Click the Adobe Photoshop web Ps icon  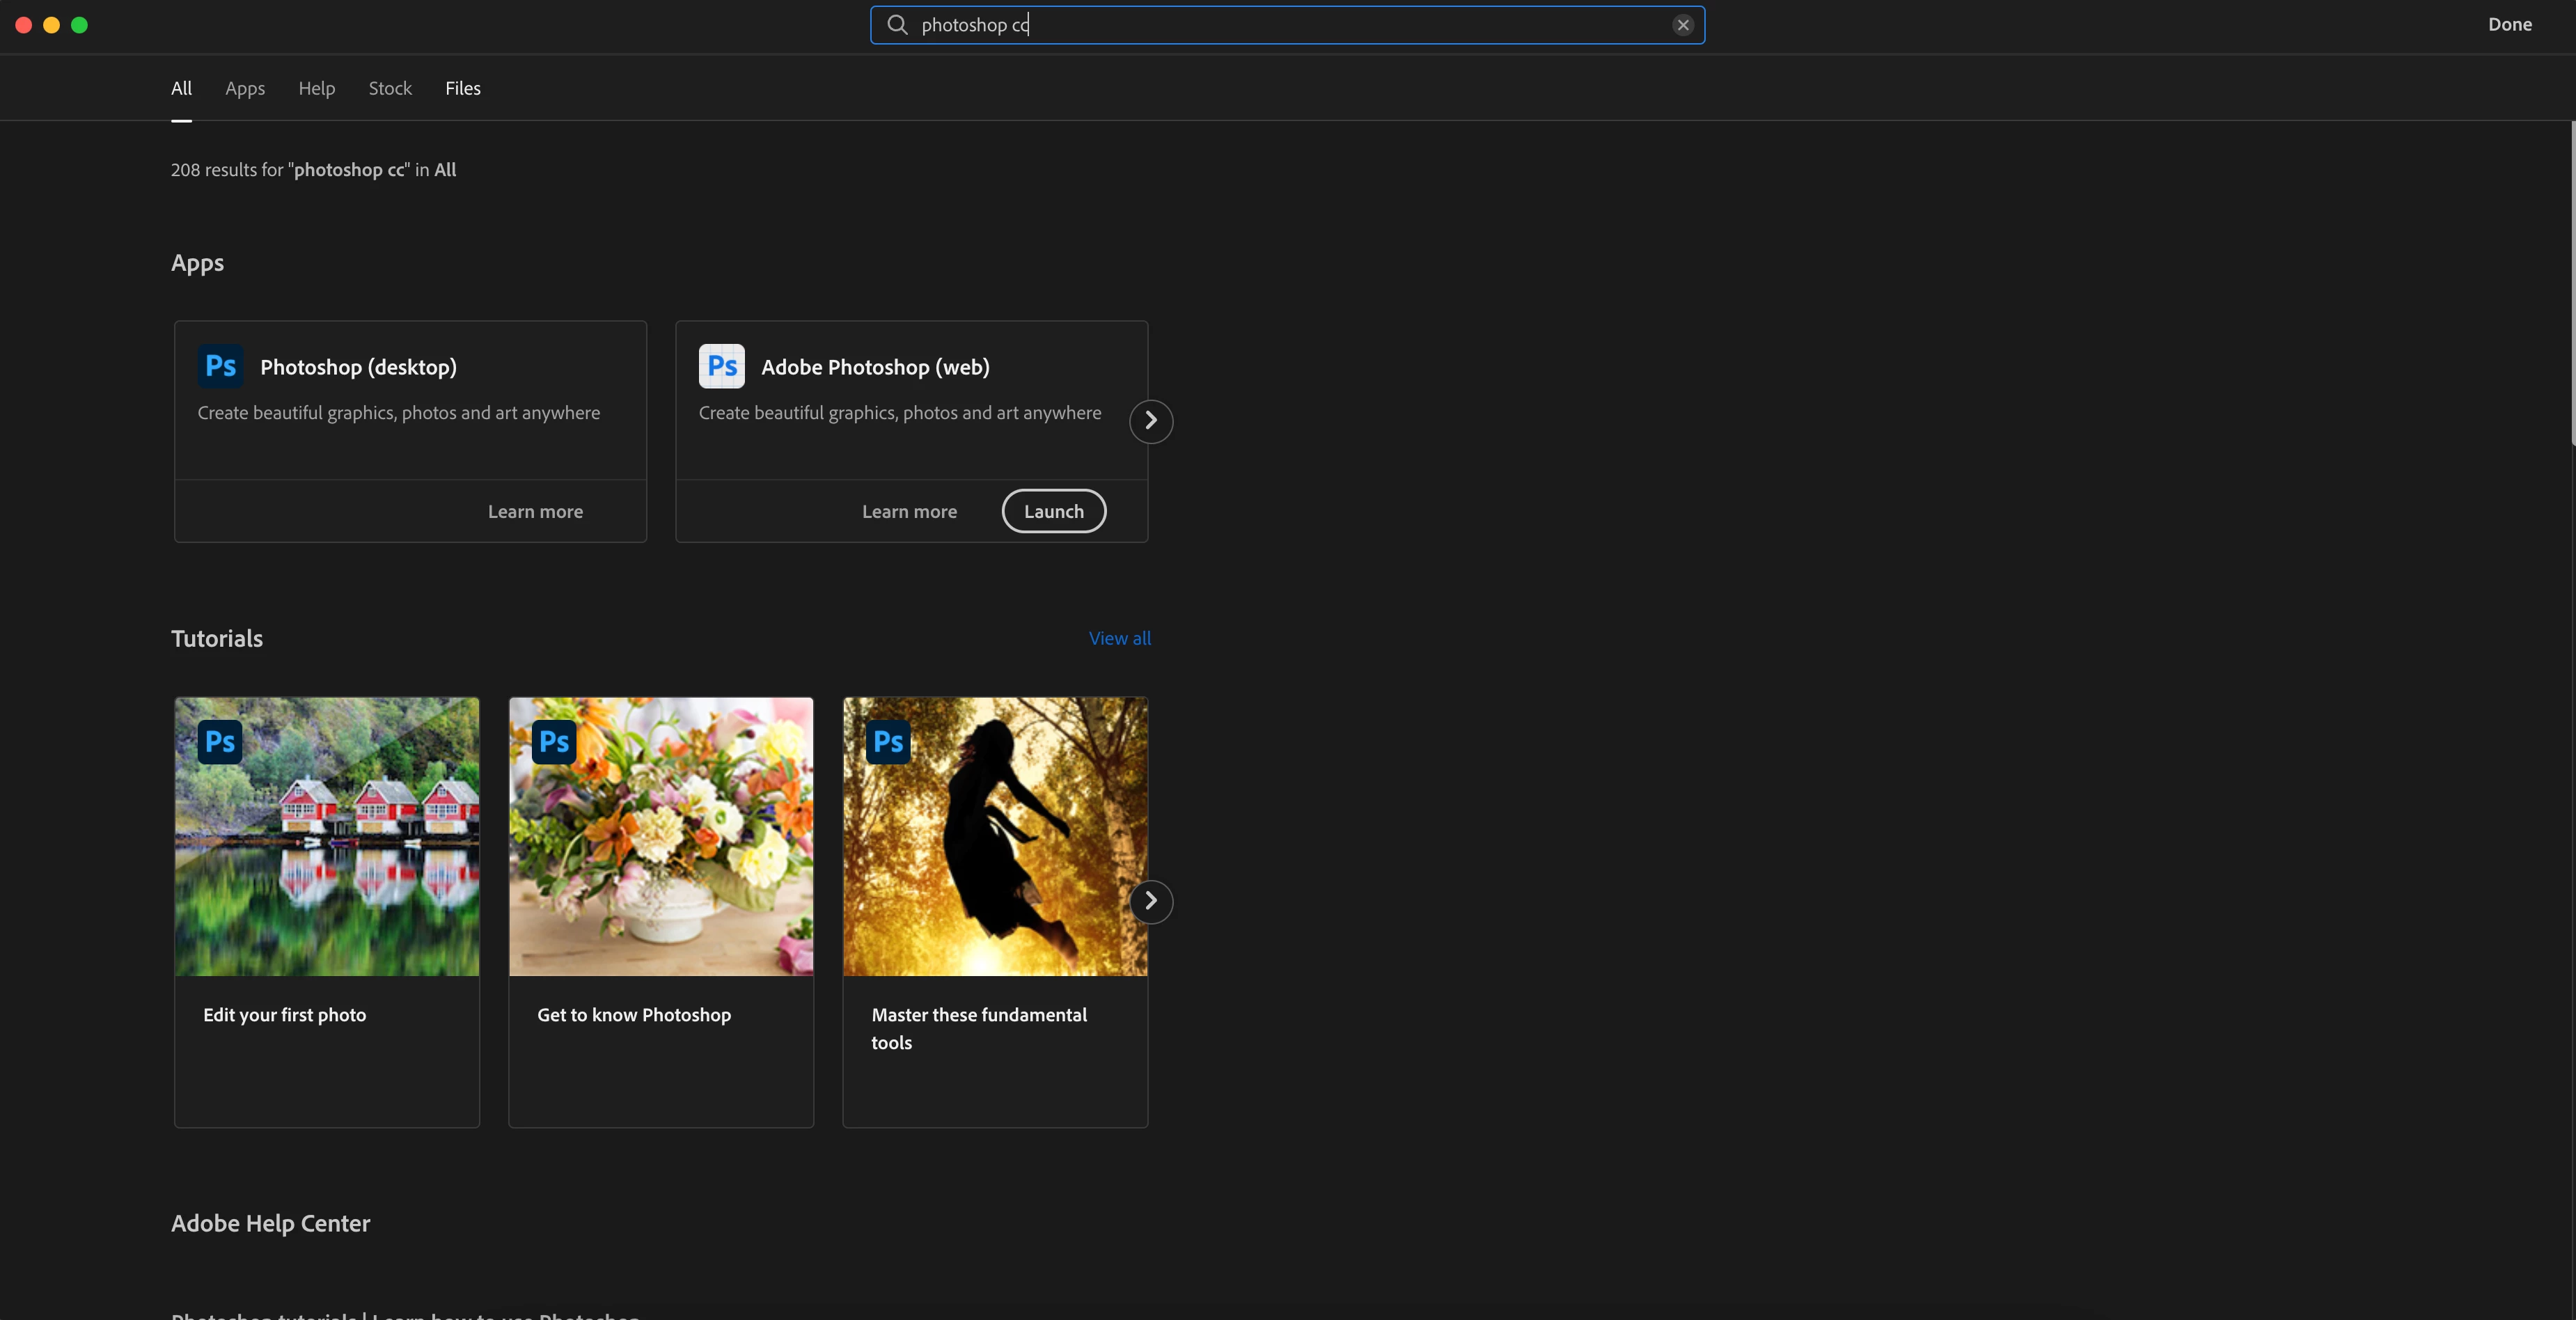pyautogui.click(x=721, y=366)
